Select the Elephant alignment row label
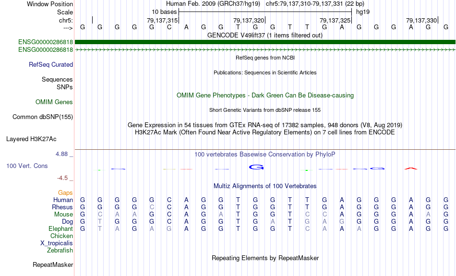The height and width of the screenshot is (276, 456). pyautogui.click(x=60, y=229)
